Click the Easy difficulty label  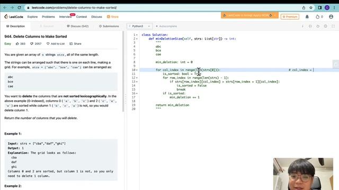tap(8, 44)
